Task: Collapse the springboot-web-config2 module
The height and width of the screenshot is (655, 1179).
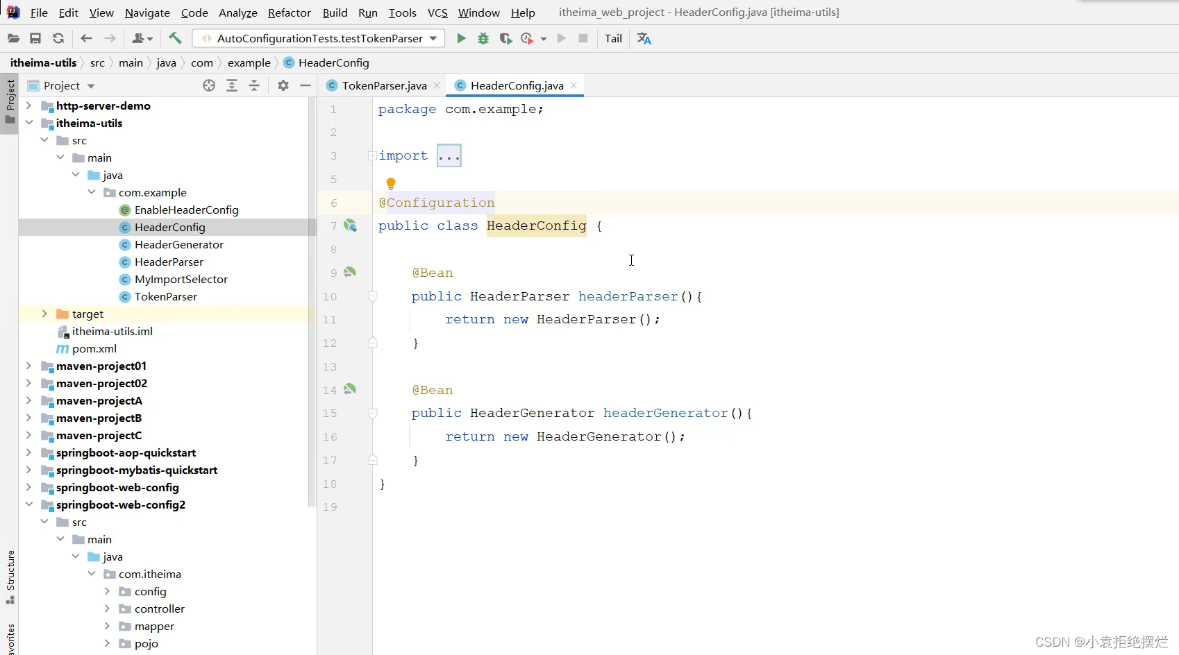Action: point(28,504)
